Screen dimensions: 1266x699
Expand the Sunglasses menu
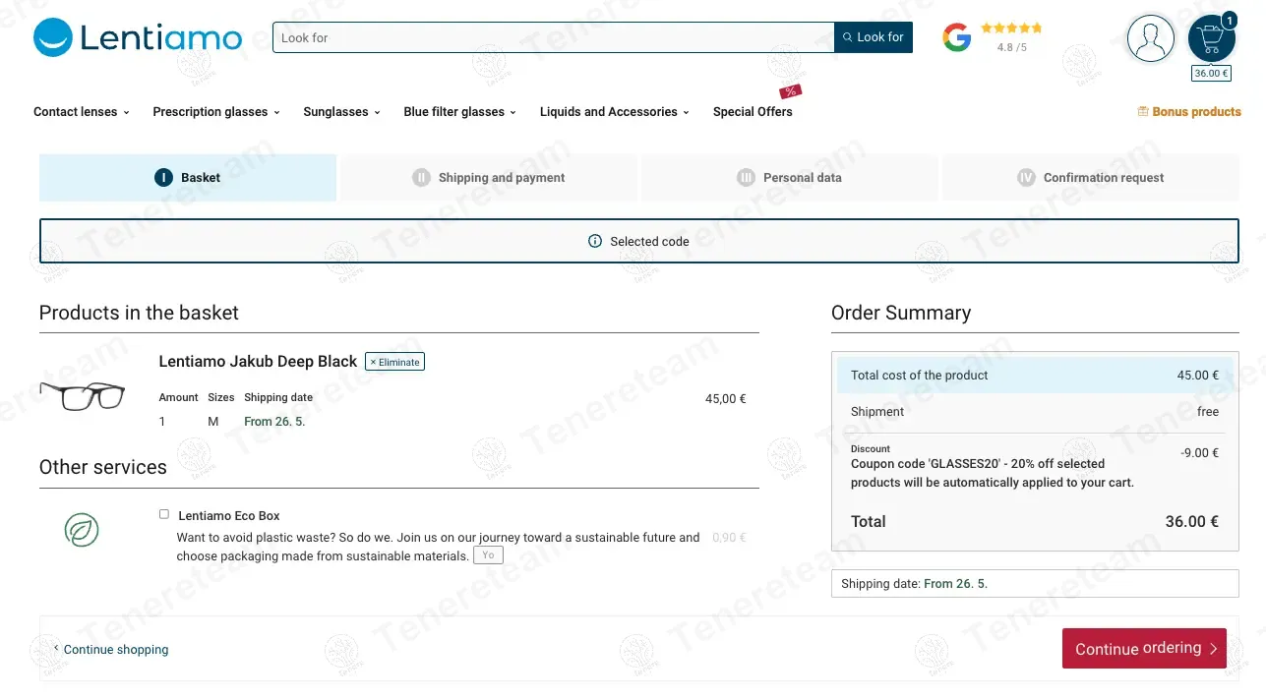coord(341,112)
